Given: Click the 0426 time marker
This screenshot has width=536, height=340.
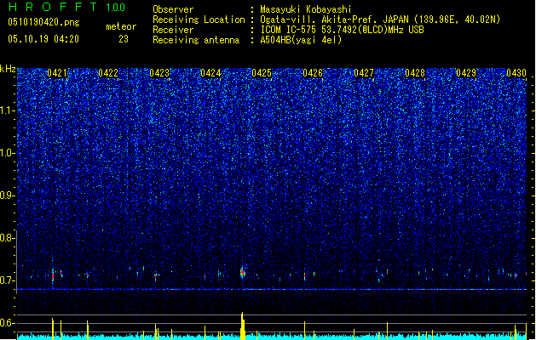Looking at the screenshot, I should [313, 73].
